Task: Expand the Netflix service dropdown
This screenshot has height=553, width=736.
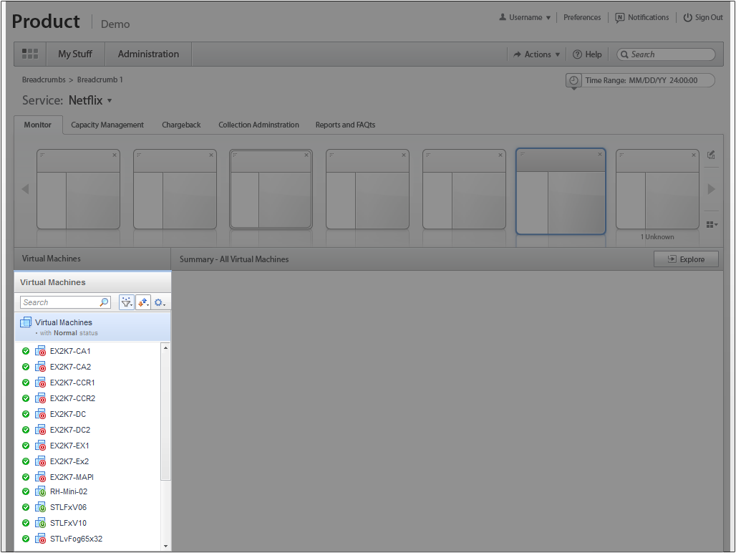Action: tap(110, 100)
